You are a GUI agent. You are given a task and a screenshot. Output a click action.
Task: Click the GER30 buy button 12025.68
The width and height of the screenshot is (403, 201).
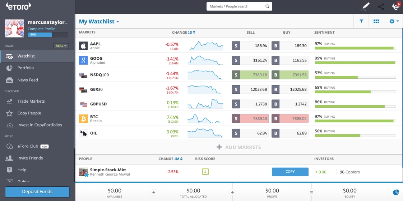(x=290, y=90)
